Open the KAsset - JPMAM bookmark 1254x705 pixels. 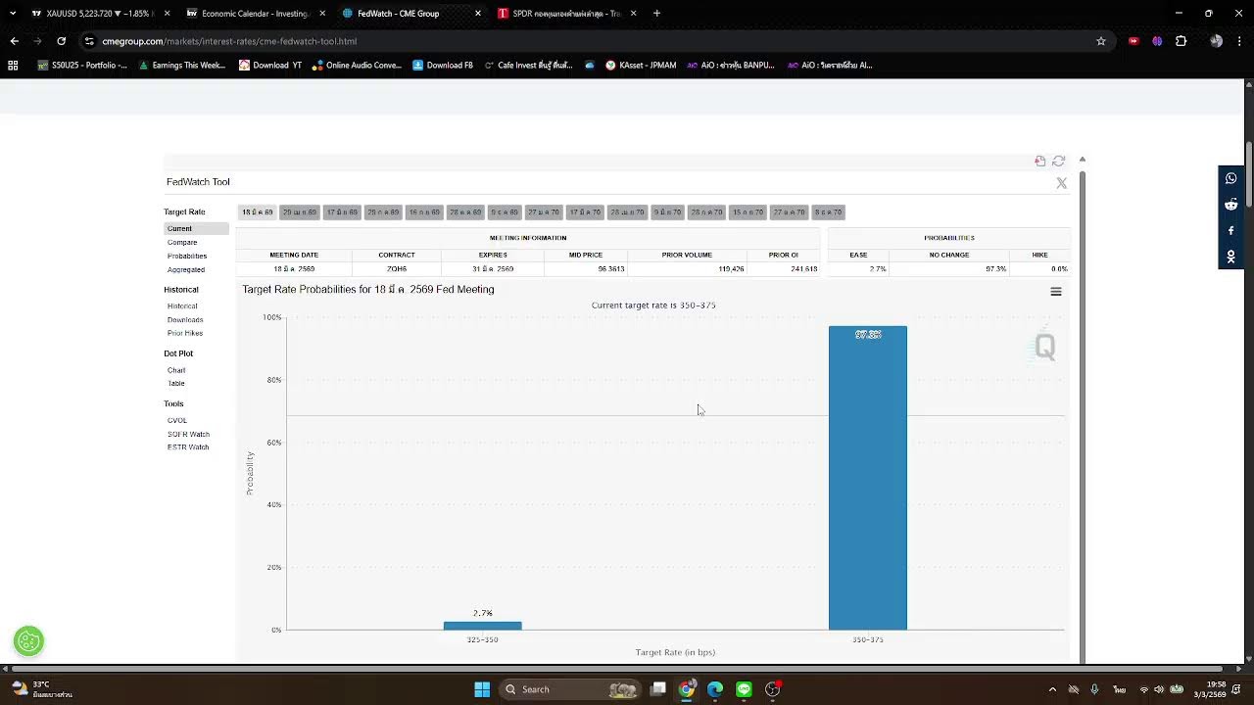pyautogui.click(x=641, y=66)
